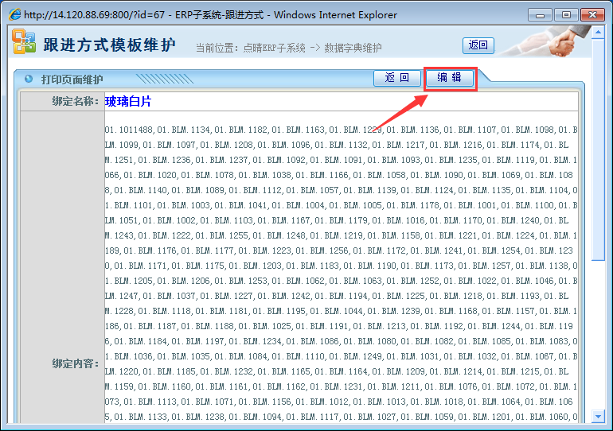The image size is (613, 431).
Task: Click 返回 button in the 打印页面维护 panel
Action: (x=396, y=78)
